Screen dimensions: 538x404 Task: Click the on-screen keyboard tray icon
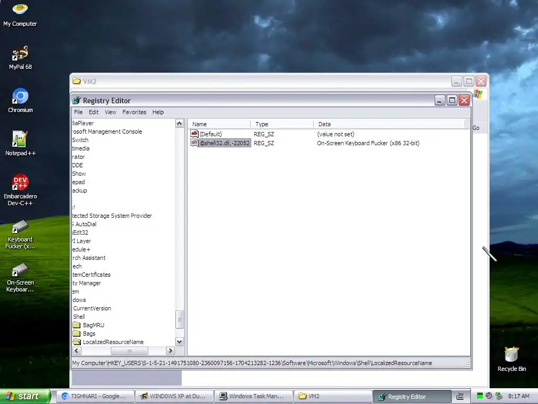(460, 397)
